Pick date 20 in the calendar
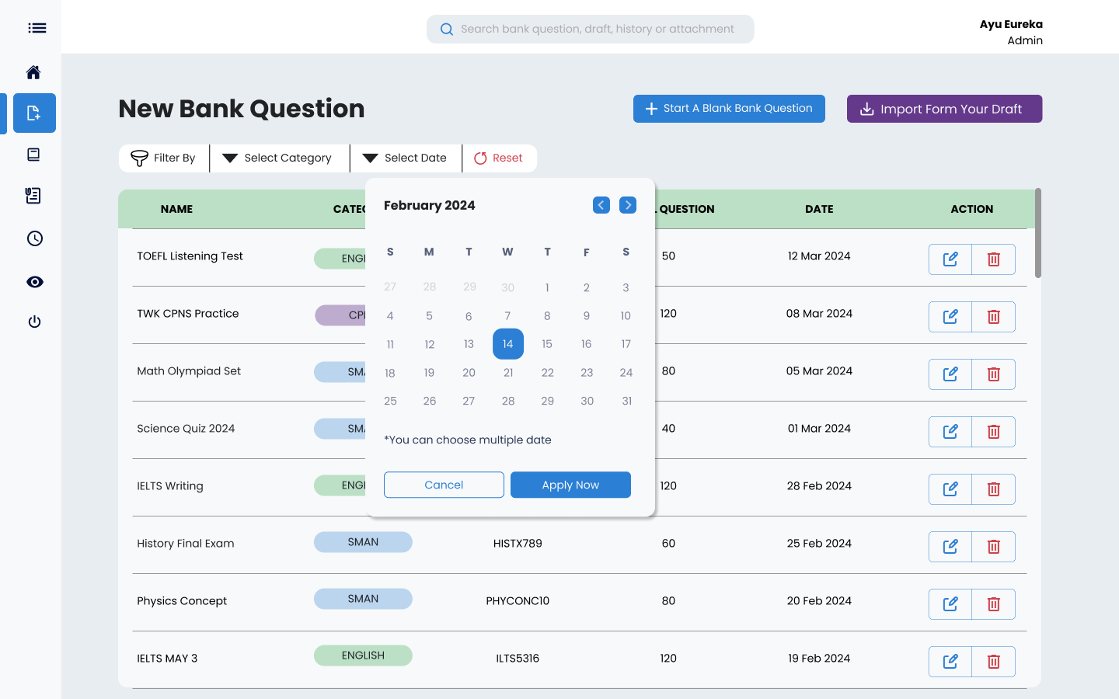Viewport: 1119px width, 699px height. 469,373
